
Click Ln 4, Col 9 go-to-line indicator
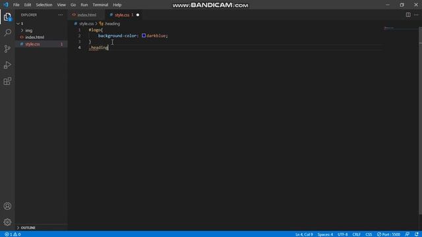pyautogui.click(x=304, y=234)
